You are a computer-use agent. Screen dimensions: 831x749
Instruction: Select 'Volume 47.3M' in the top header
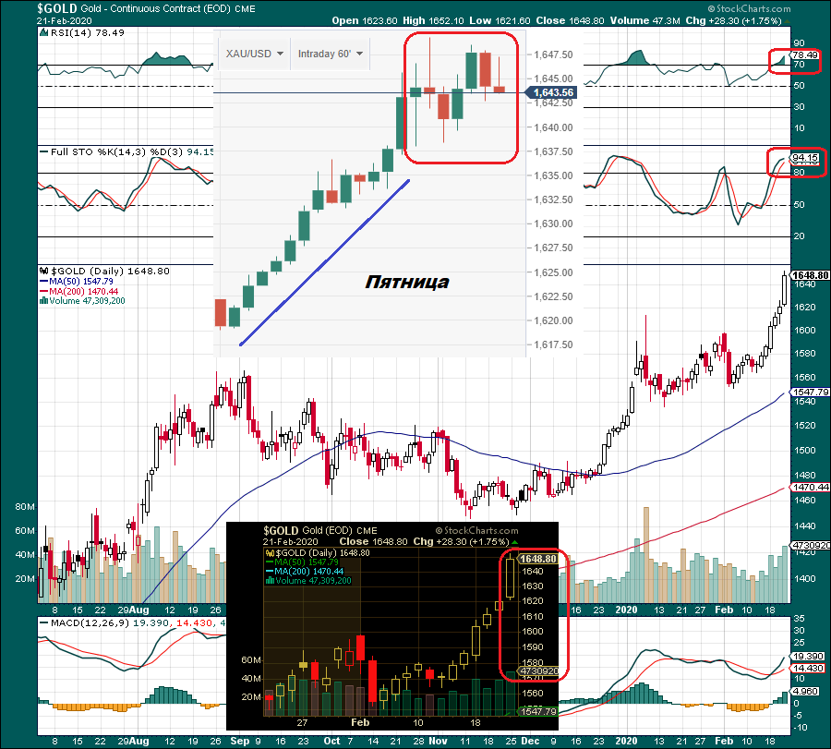(645, 20)
